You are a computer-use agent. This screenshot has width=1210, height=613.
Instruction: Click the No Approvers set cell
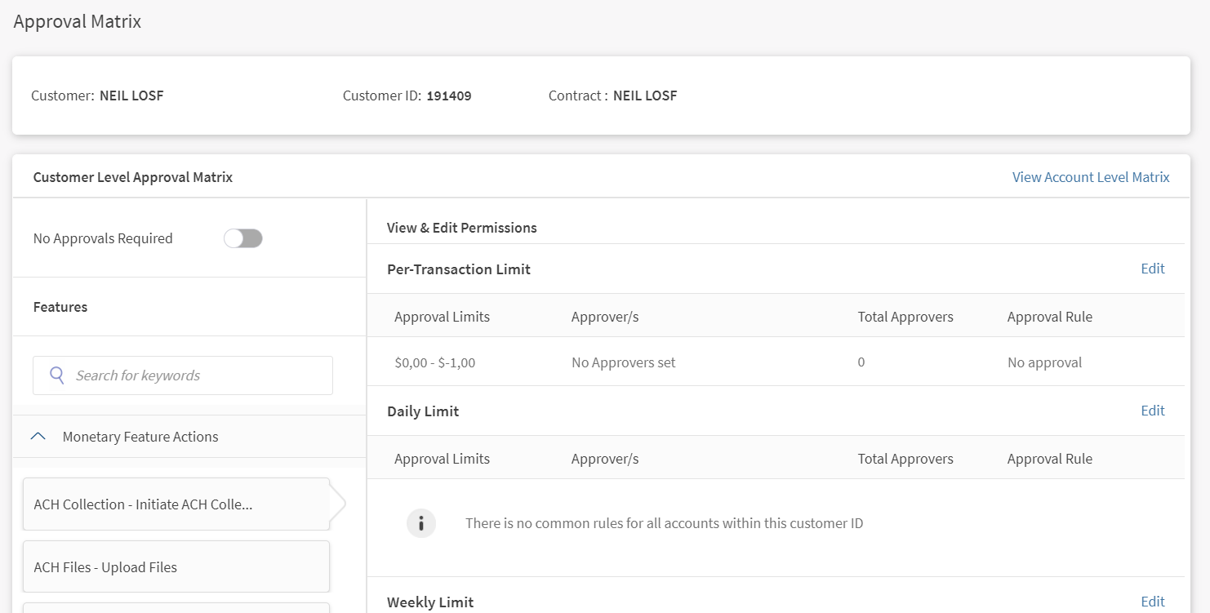point(624,362)
